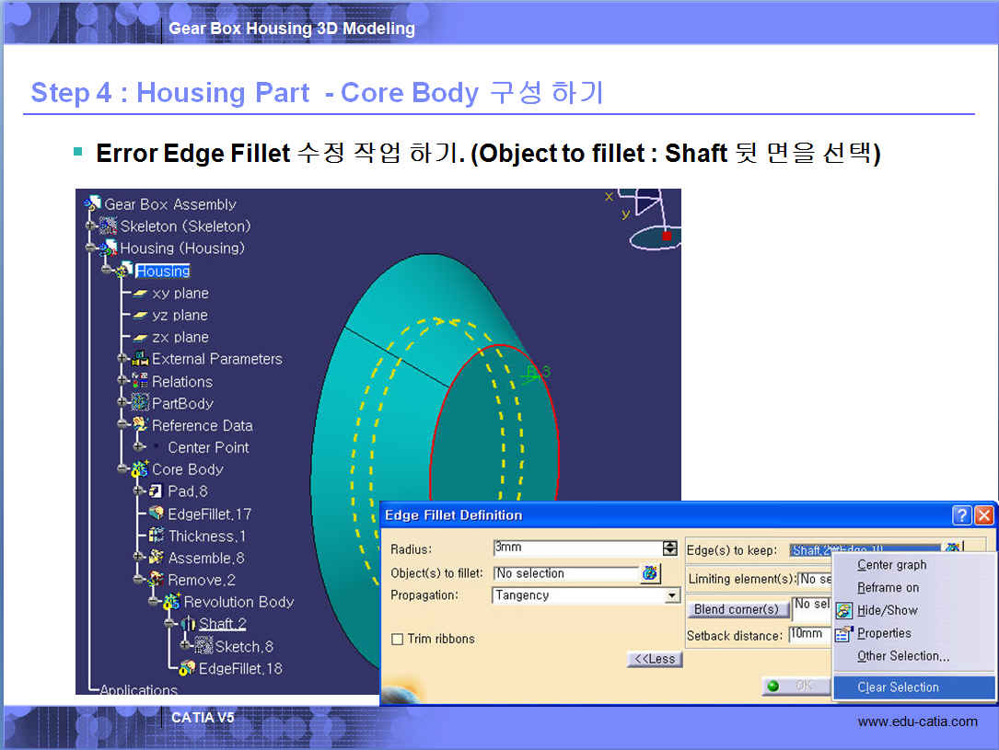Click the EdgeFillet.18 icon in tree

pos(187,668)
